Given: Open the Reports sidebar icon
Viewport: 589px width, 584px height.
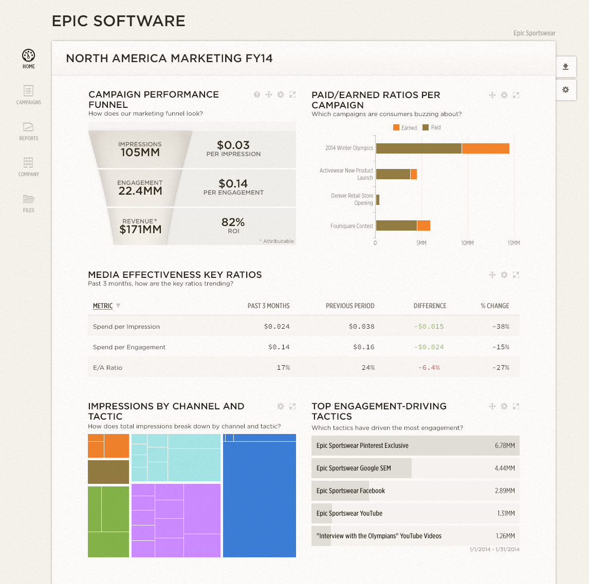Looking at the screenshot, I should pos(29,127).
